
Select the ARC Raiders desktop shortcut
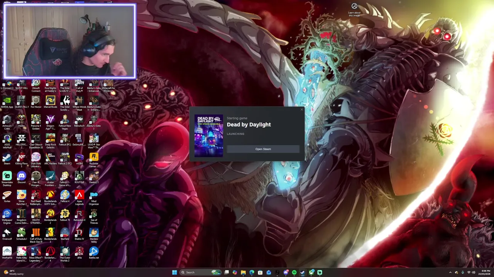point(50,159)
